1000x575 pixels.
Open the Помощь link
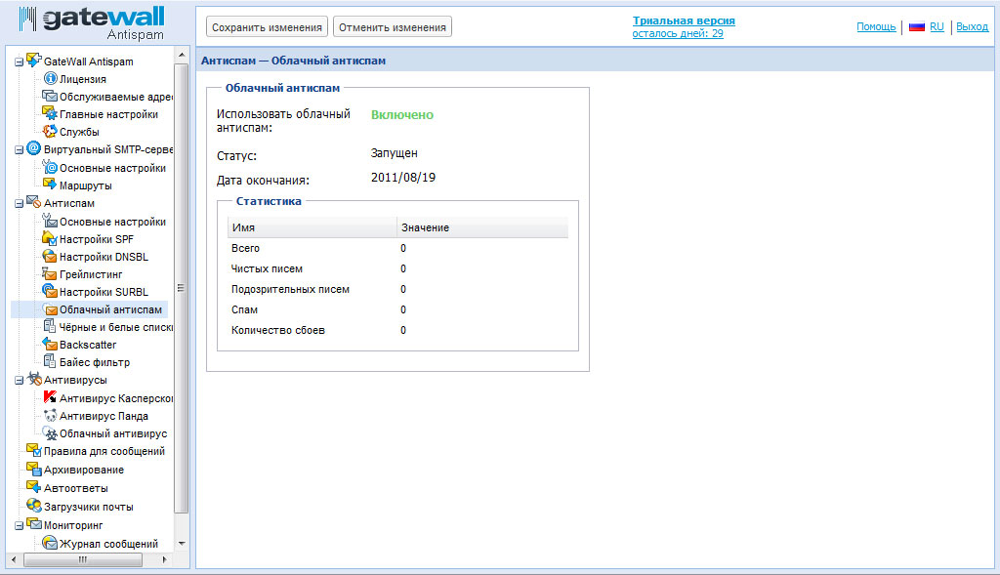tap(876, 26)
